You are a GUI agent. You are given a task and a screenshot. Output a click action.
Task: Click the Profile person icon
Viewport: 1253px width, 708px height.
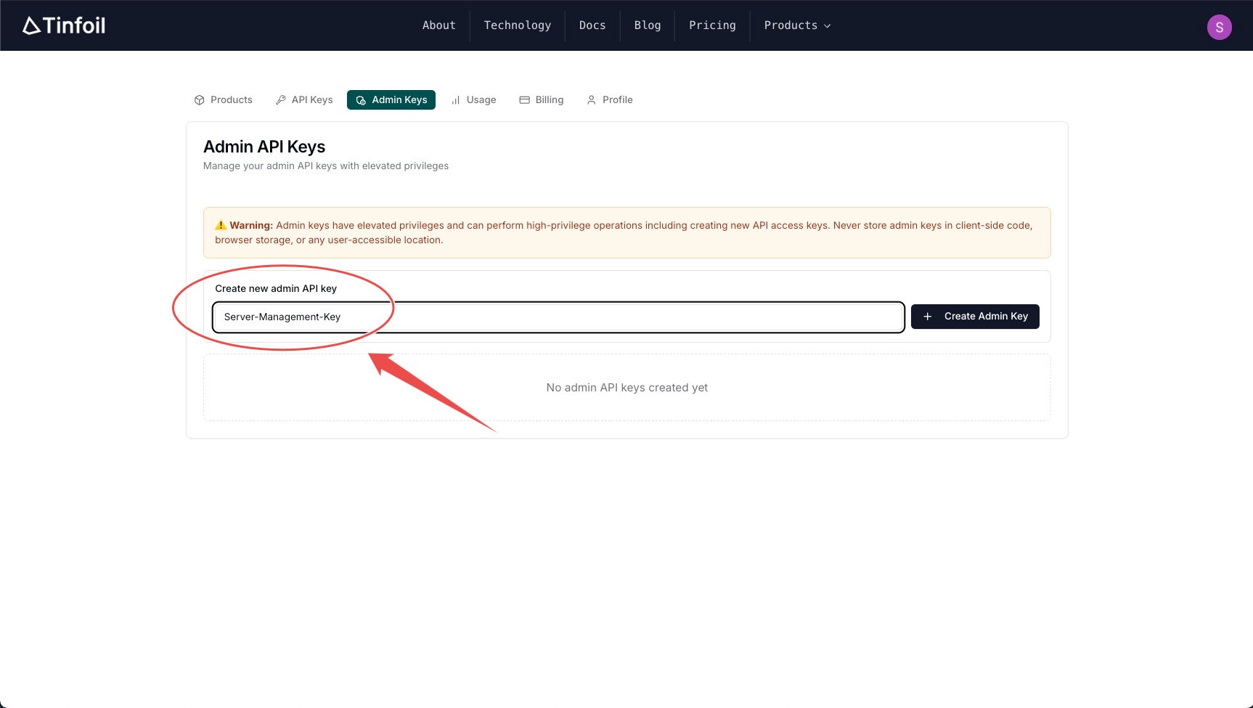(x=591, y=100)
